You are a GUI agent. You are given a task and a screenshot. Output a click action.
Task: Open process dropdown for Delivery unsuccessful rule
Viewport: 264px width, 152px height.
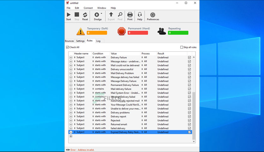142,69
